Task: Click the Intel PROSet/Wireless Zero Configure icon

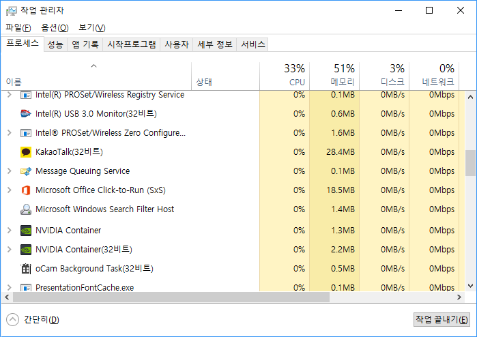Action: click(25, 133)
